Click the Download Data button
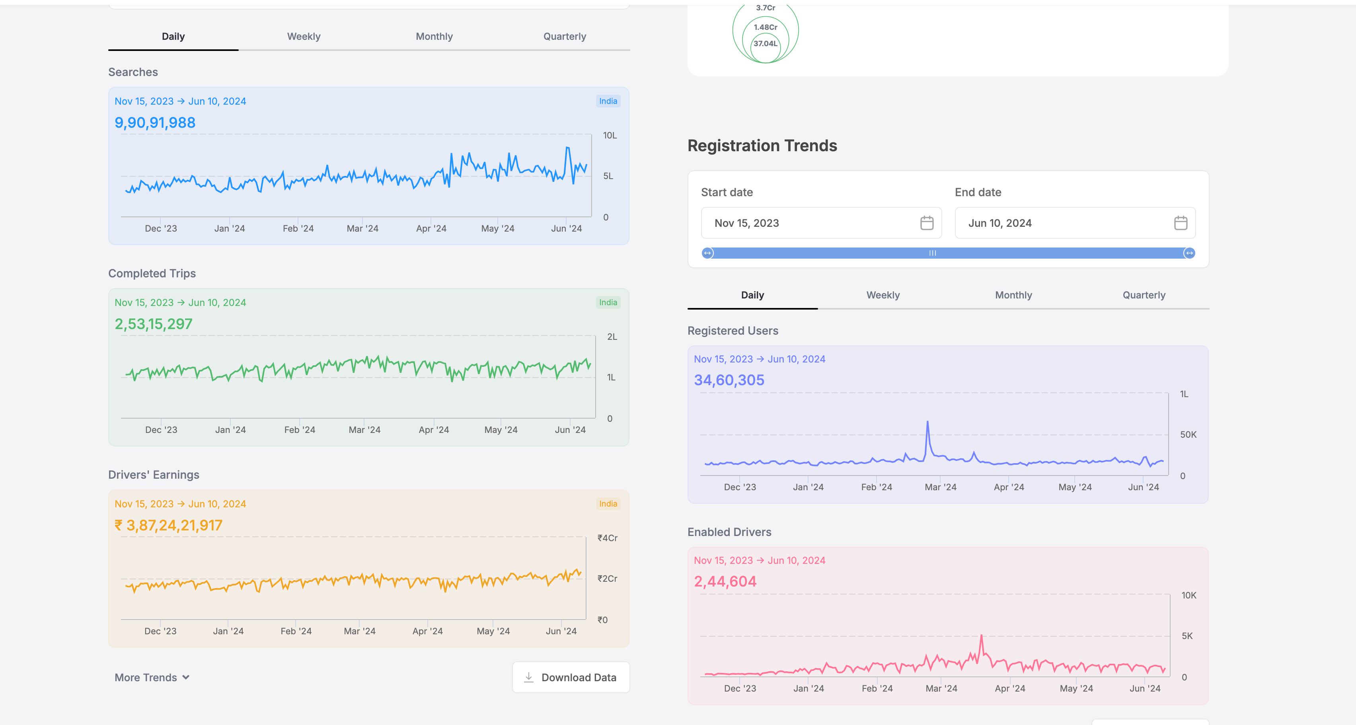 (x=571, y=677)
